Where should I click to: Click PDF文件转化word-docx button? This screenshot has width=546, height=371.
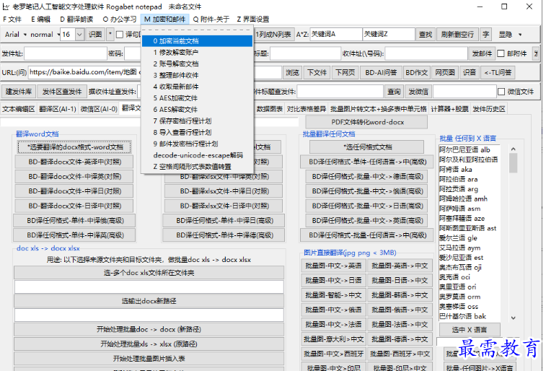click(x=367, y=122)
